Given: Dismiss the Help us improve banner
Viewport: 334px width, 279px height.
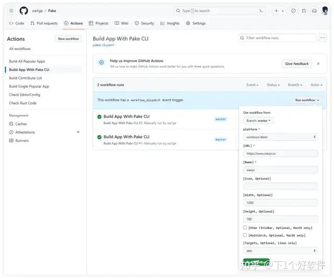Looking at the screenshot, I should (318, 64).
